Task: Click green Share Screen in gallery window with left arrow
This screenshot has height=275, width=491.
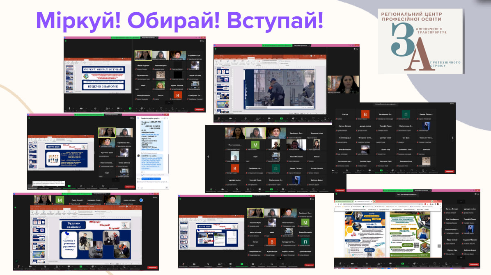Action: 271,190
